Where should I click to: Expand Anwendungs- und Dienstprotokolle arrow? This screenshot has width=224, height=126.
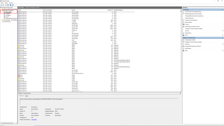coord(1,20)
